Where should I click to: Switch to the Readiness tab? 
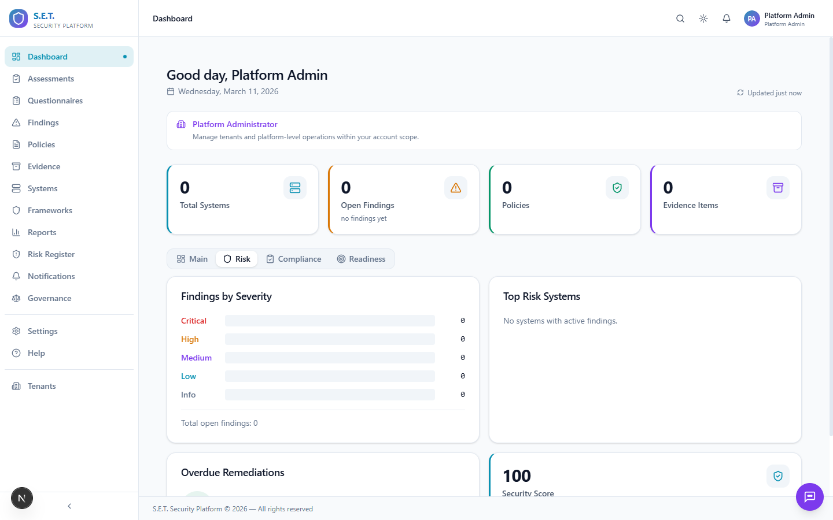[361, 259]
